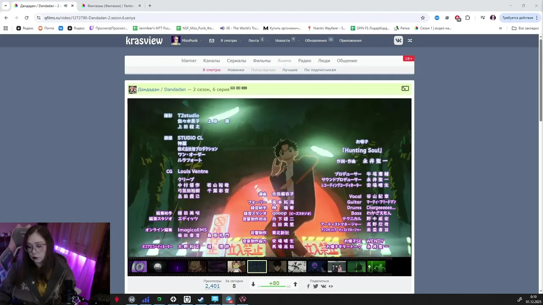Open the Приложения header menu
543x305 pixels.
pyautogui.click(x=350, y=41)
